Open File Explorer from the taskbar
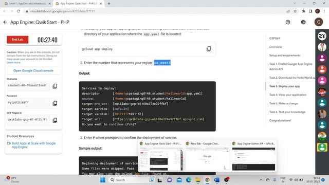Screen dimensions: 329x185 click(198, 180)
